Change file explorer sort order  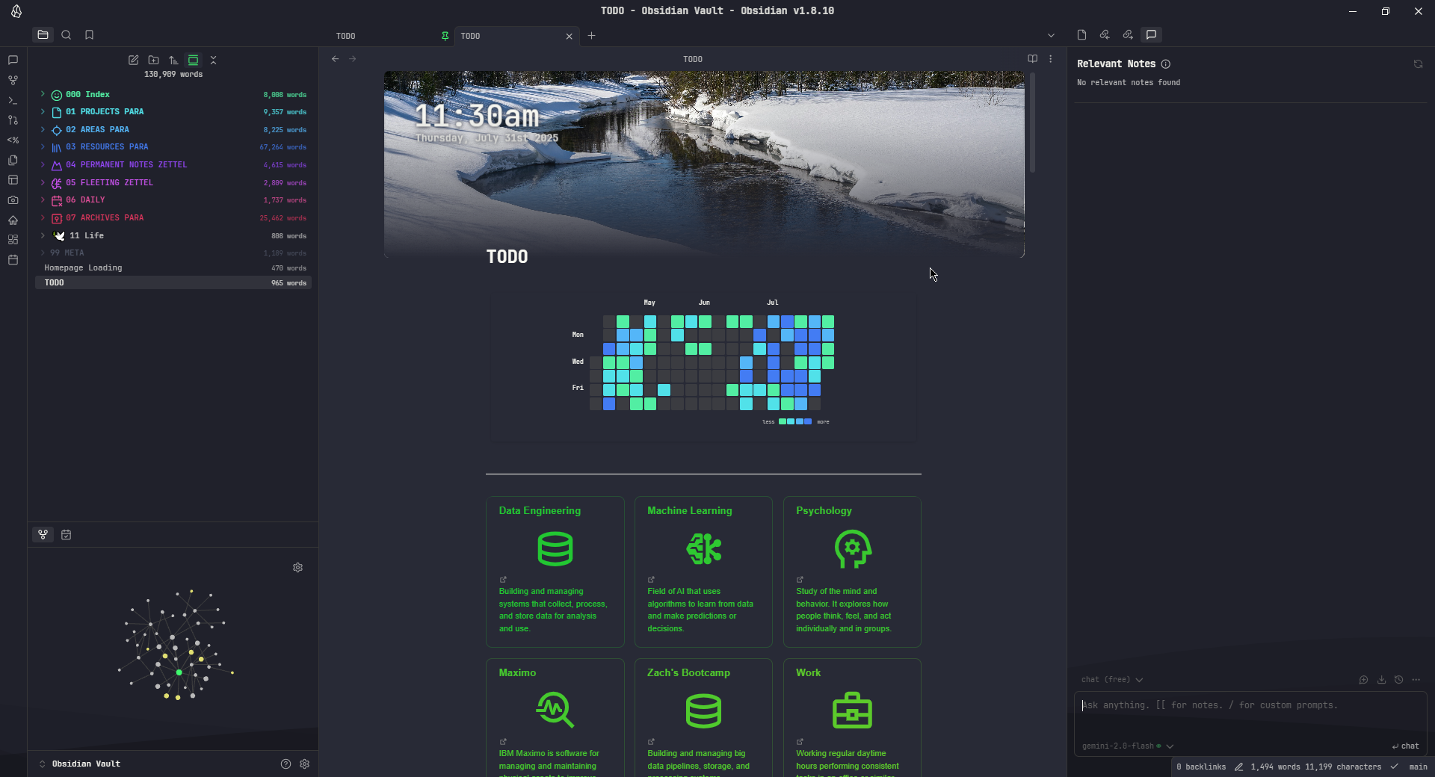tap(173, 60)
